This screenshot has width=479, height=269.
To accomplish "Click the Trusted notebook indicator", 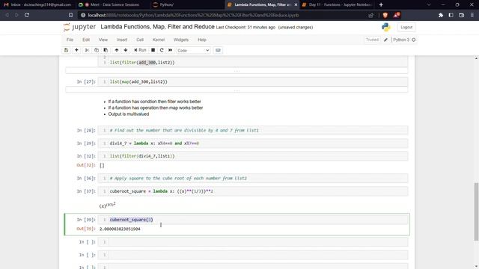I will (x=372, y=40).
